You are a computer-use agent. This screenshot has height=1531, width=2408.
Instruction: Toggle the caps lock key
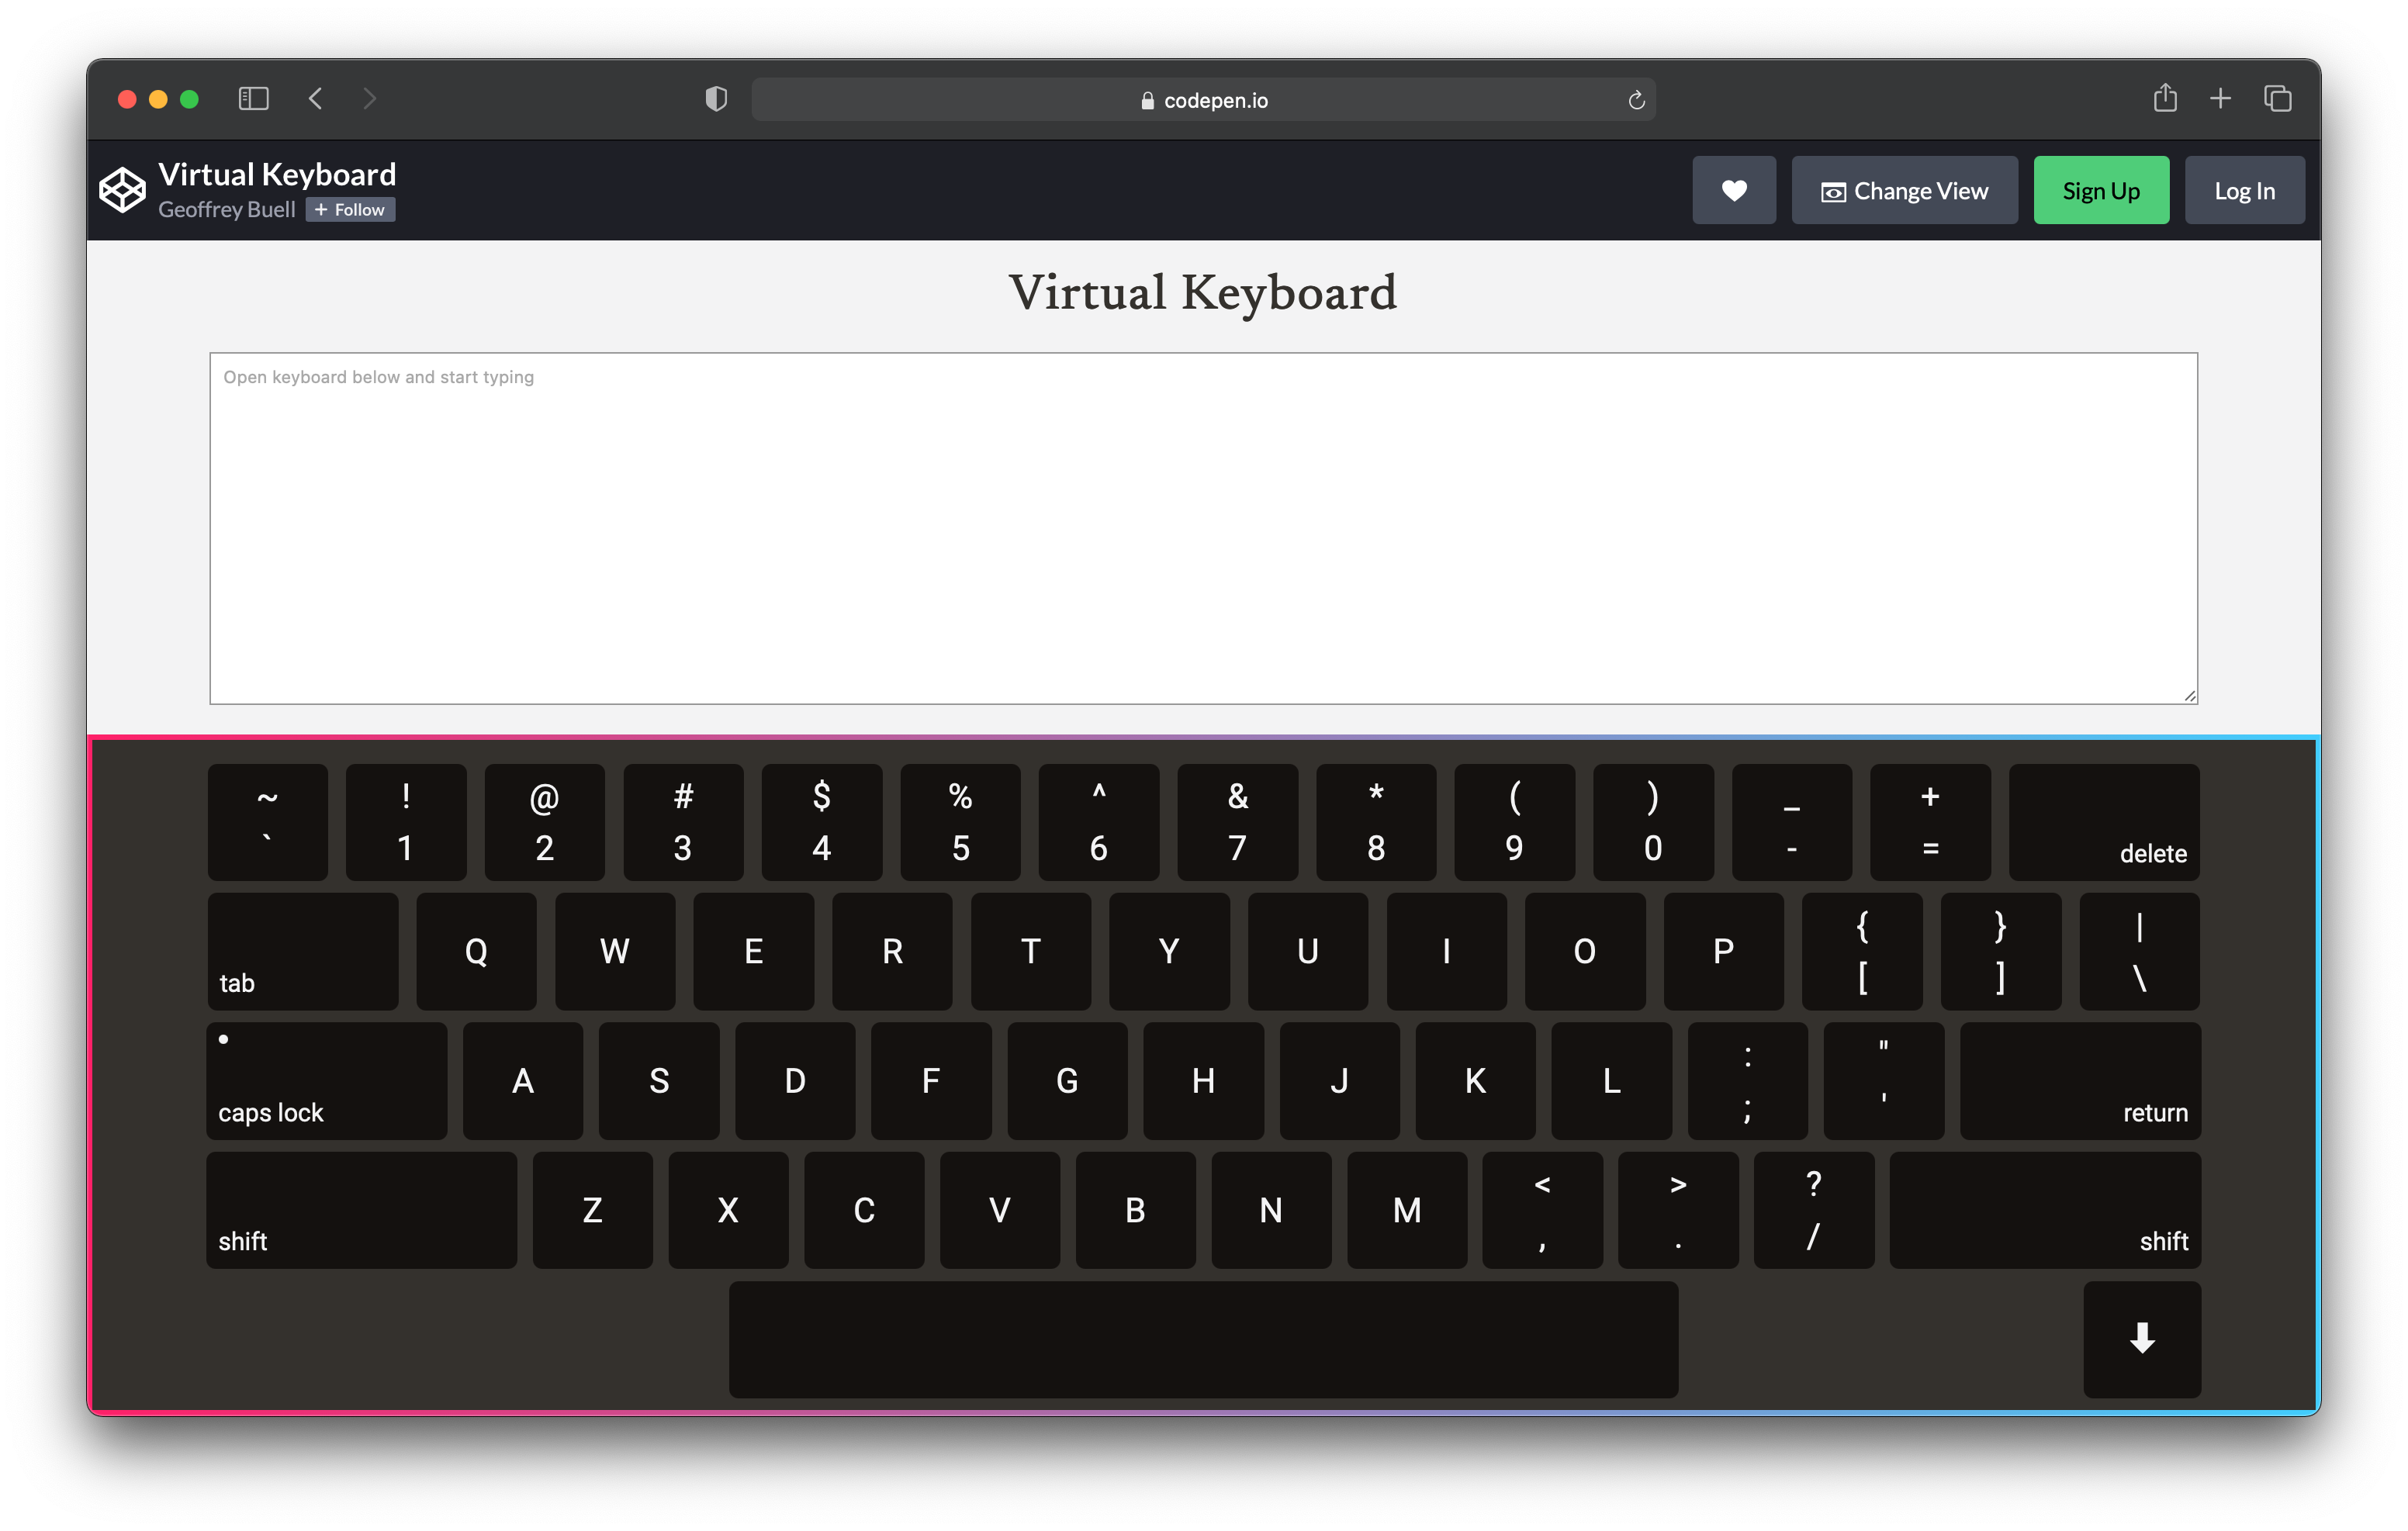326,1080
